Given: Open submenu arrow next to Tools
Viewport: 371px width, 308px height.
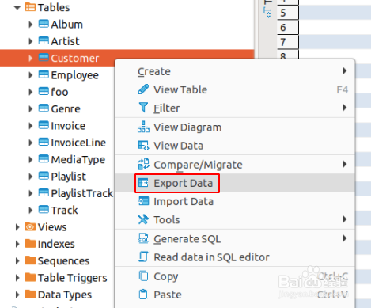Looking at the screenshot, I should tap(344, 219).
